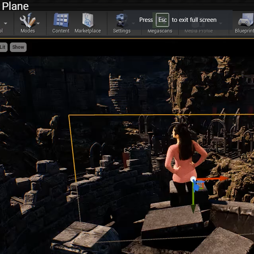
Task: Launch the Marketplace from the toolbar
Action: [88, 23]
